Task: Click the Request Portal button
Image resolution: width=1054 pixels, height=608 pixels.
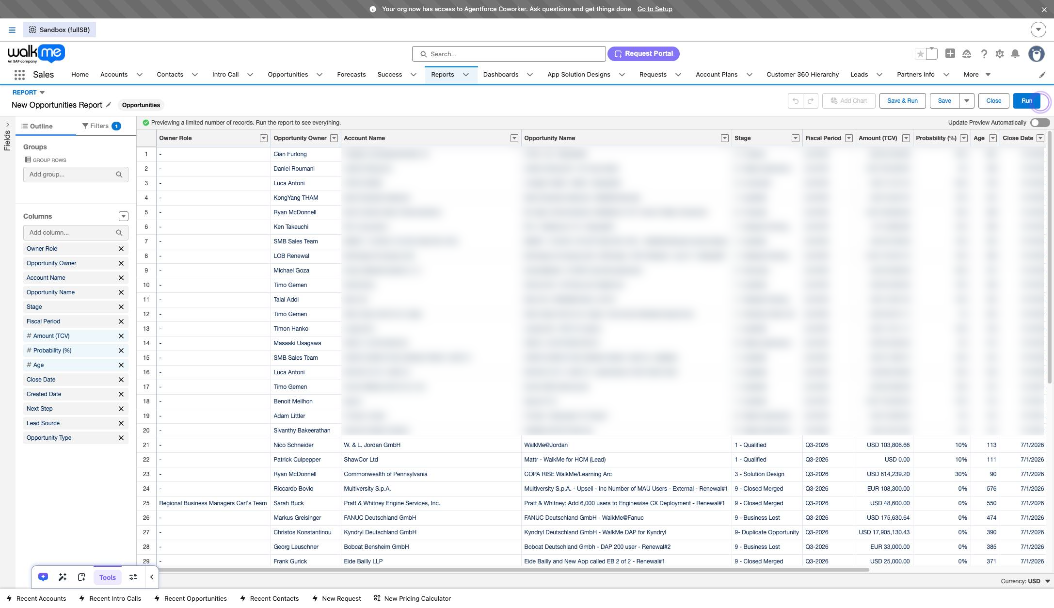Action: [x=643, y=54]
